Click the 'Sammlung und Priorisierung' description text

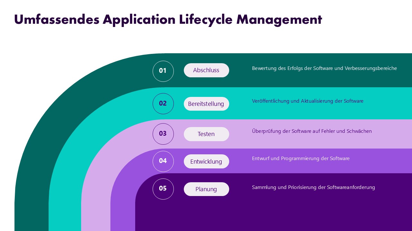313,187
